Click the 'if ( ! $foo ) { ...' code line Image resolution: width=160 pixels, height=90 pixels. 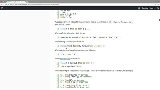point(69,54)
